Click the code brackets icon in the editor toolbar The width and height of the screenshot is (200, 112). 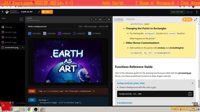[x=104, y=19]
